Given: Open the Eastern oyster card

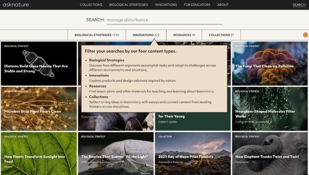Looking at the screenshot, I should click(x=193, y=122).
